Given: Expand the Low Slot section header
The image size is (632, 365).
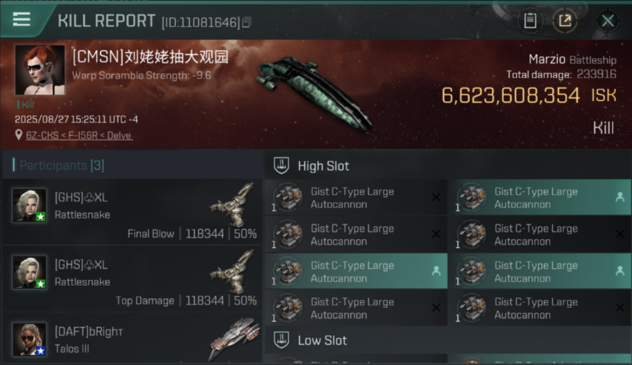Looking at the screenshot, I should pyautogui.click(x=448, y=340).
